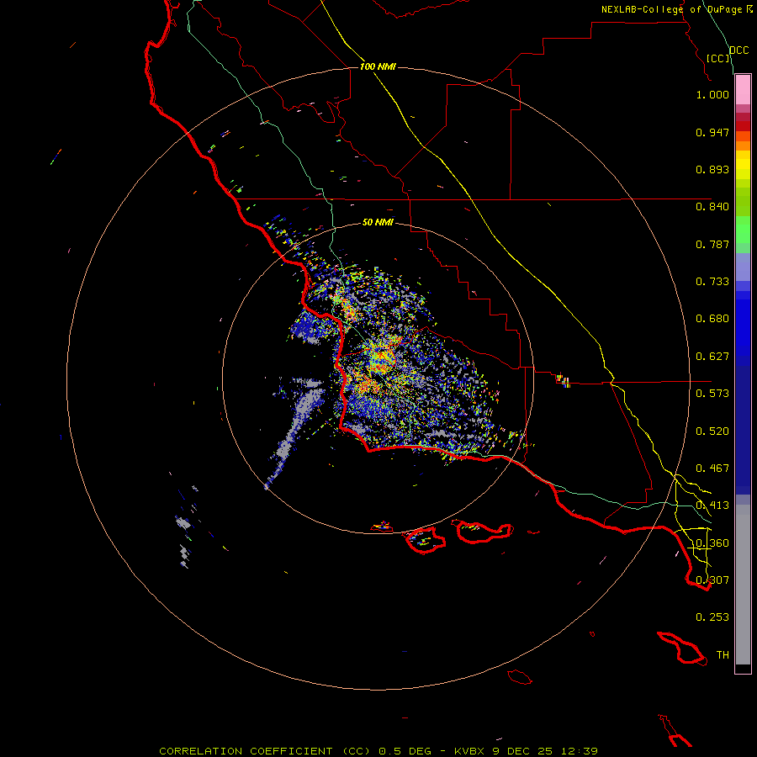Viewport: 757px width, 757px height.
Task: Click the 50 NMI range ring label
Action: [378, 222]
